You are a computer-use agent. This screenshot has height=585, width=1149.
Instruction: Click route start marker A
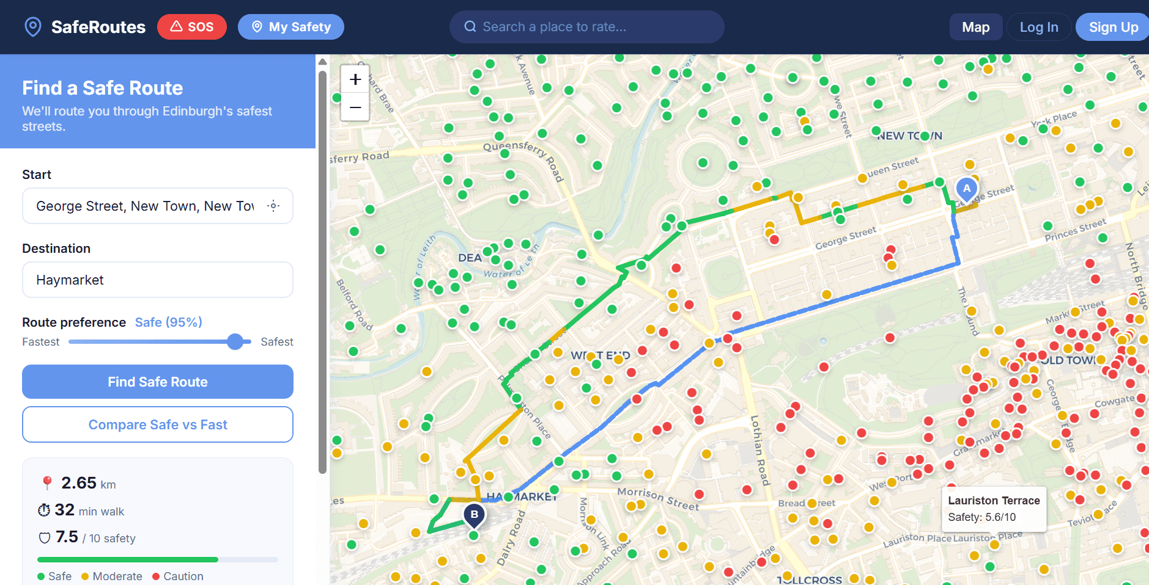click(967, 190)
